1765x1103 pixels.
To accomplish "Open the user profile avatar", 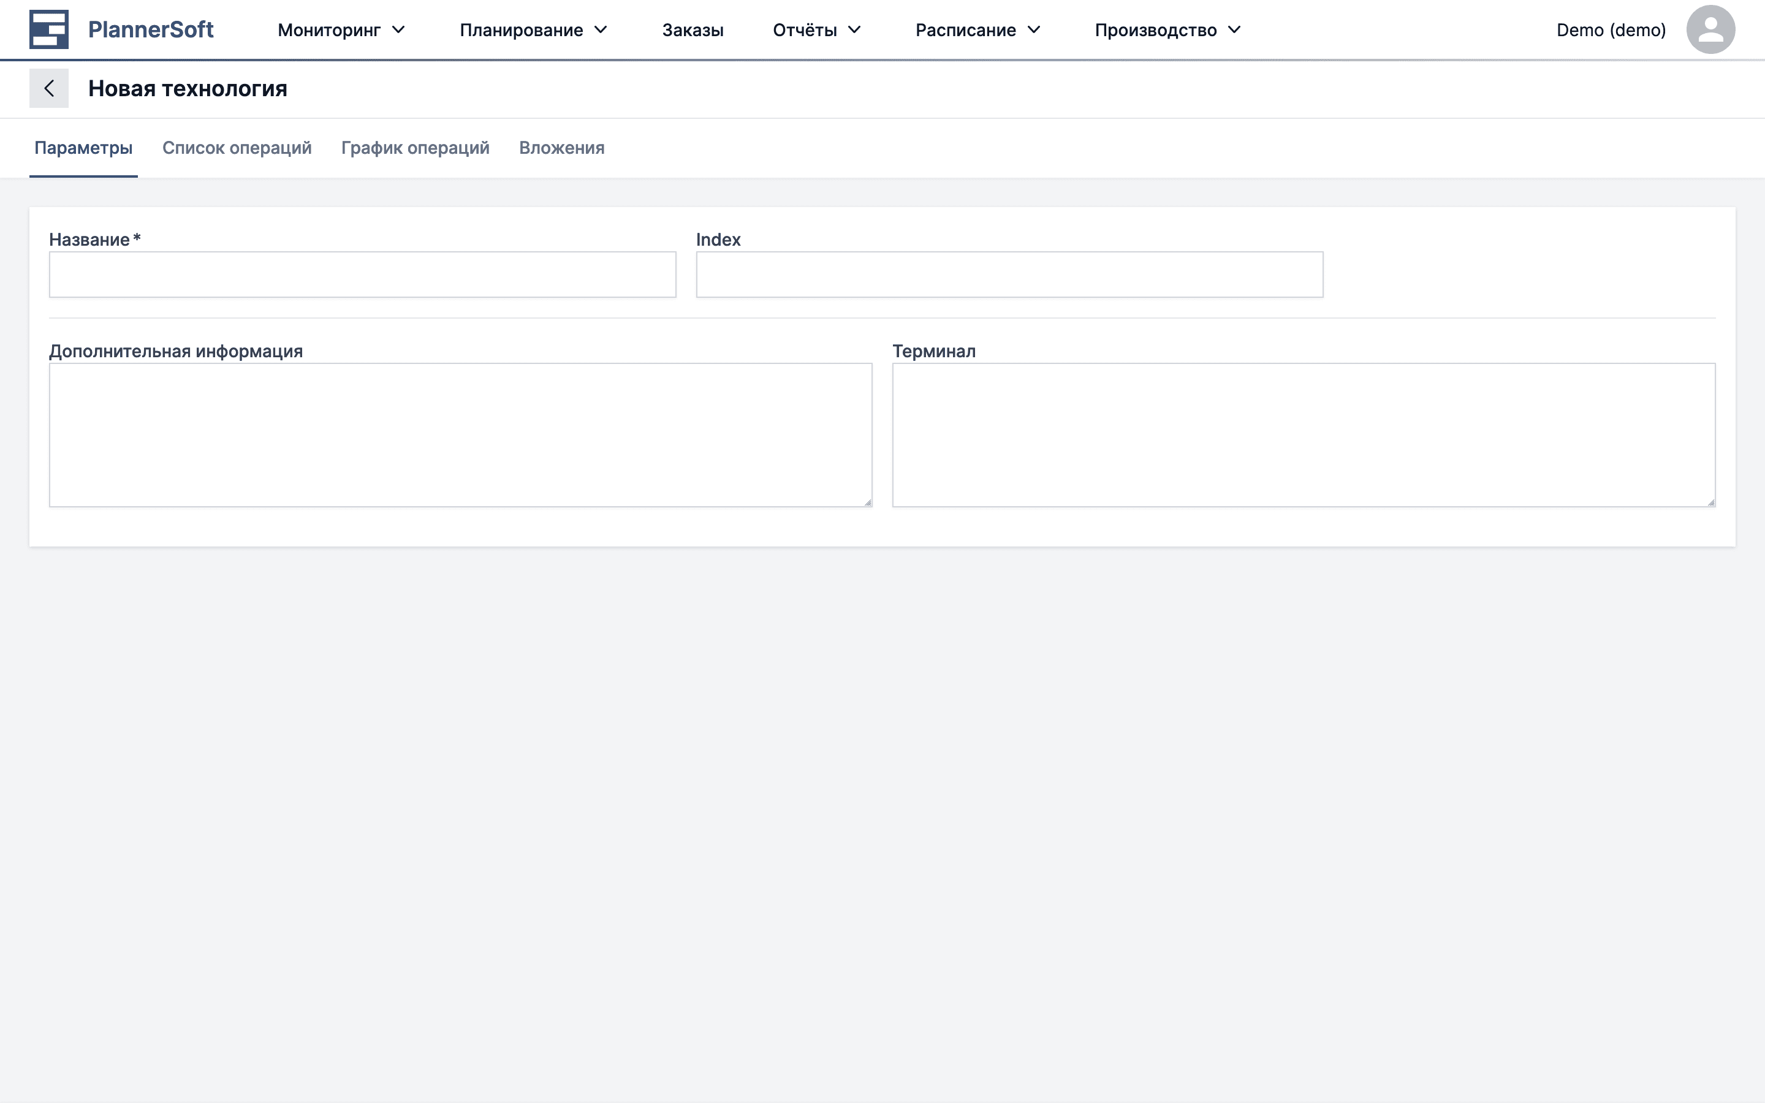I will point(1710,28).
